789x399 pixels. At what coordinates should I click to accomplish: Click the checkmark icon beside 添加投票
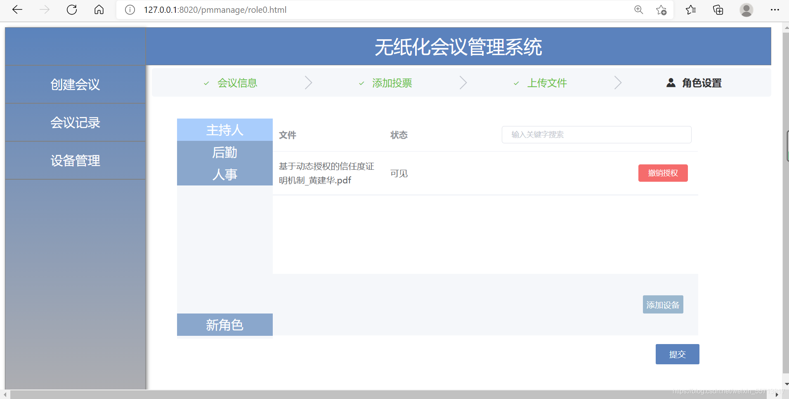[361, 83]
